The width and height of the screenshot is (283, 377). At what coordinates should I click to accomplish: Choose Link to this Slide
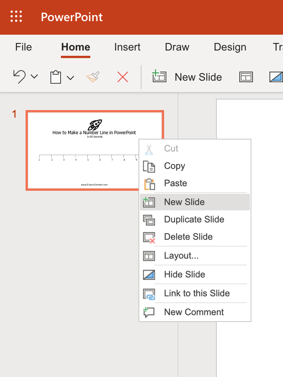195,293
